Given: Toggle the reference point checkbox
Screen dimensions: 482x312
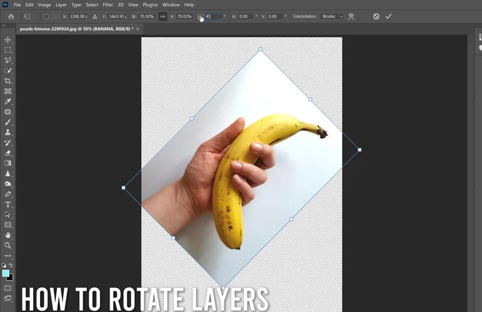Looking at the screenshot, I should tap(46, 17).
